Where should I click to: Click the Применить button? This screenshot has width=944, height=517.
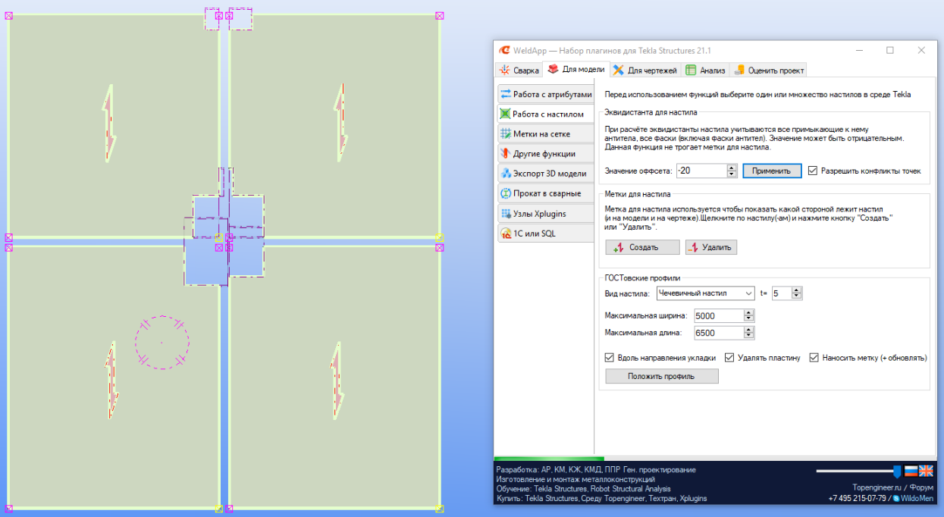tap(771, 171)
